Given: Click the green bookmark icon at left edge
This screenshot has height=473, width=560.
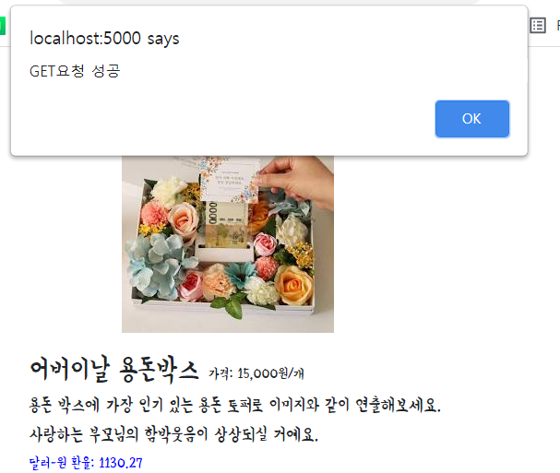Looking at the screenshot, I should pyautogui.click(x=3, y=26).
